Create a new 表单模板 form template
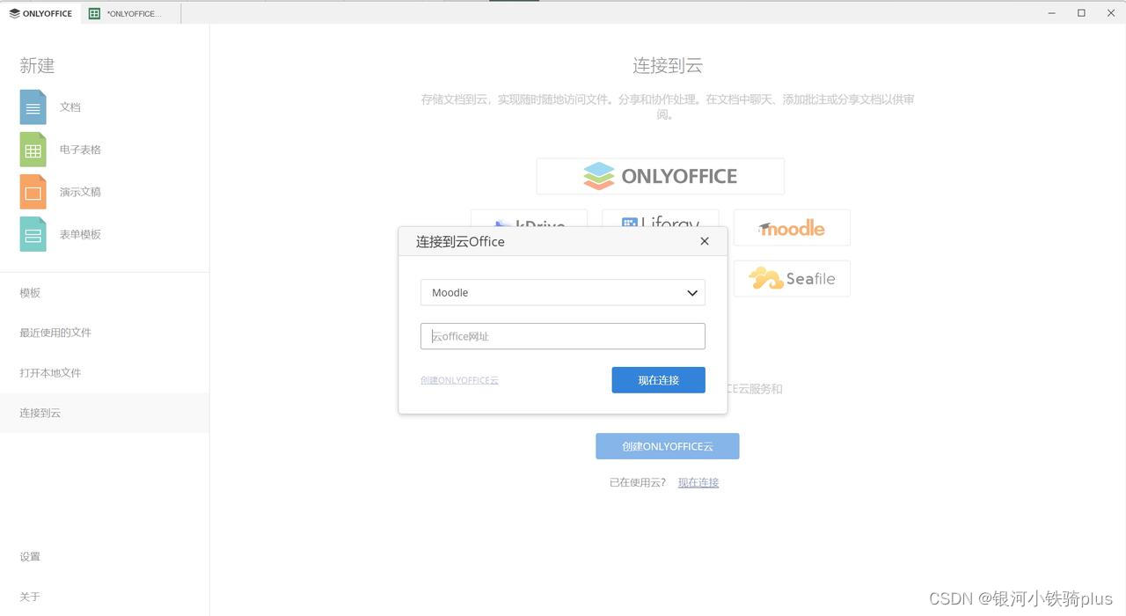The width and height of the screenshot is (1126, 616). click(80, 234)
